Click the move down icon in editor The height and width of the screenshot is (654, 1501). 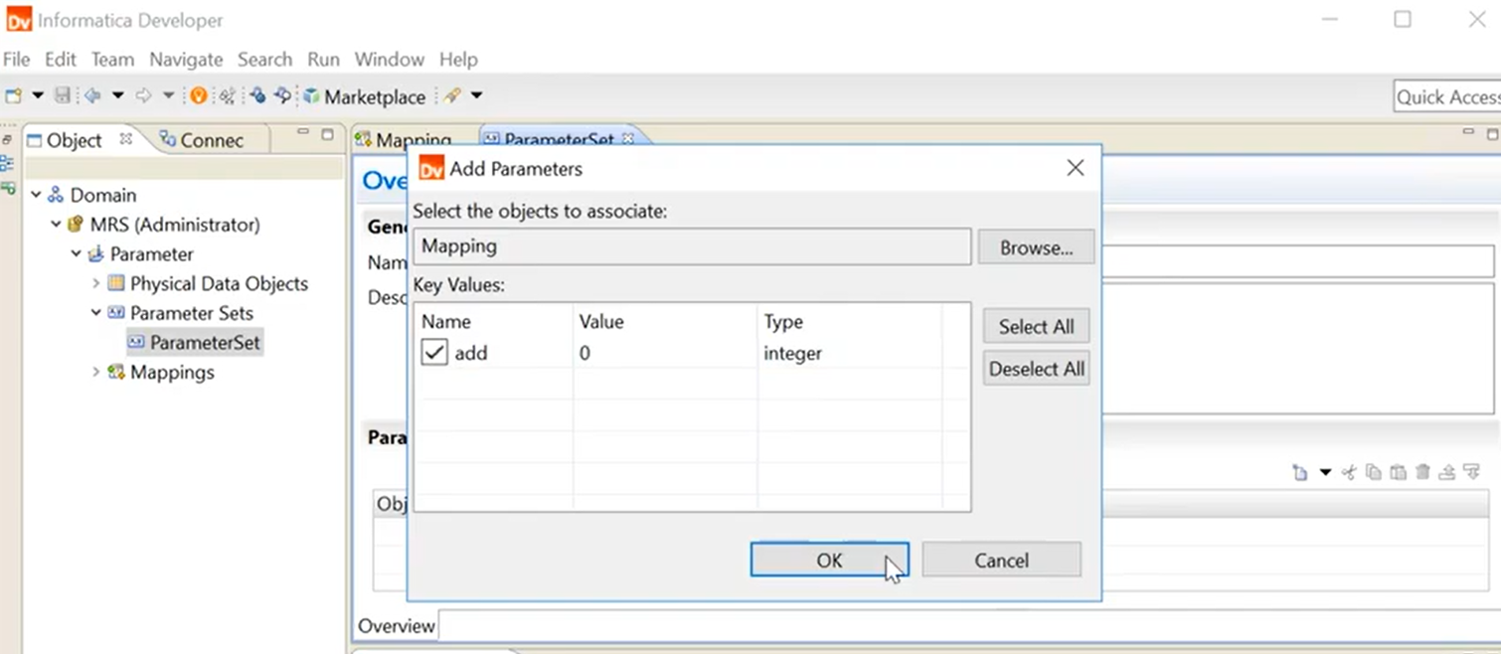pyautogui.click(x=1471, y=473)
